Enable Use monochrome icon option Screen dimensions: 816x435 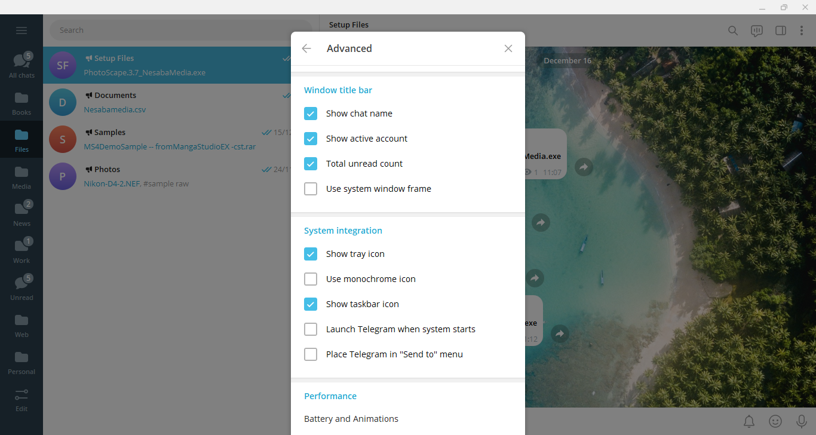click(311, 279)
